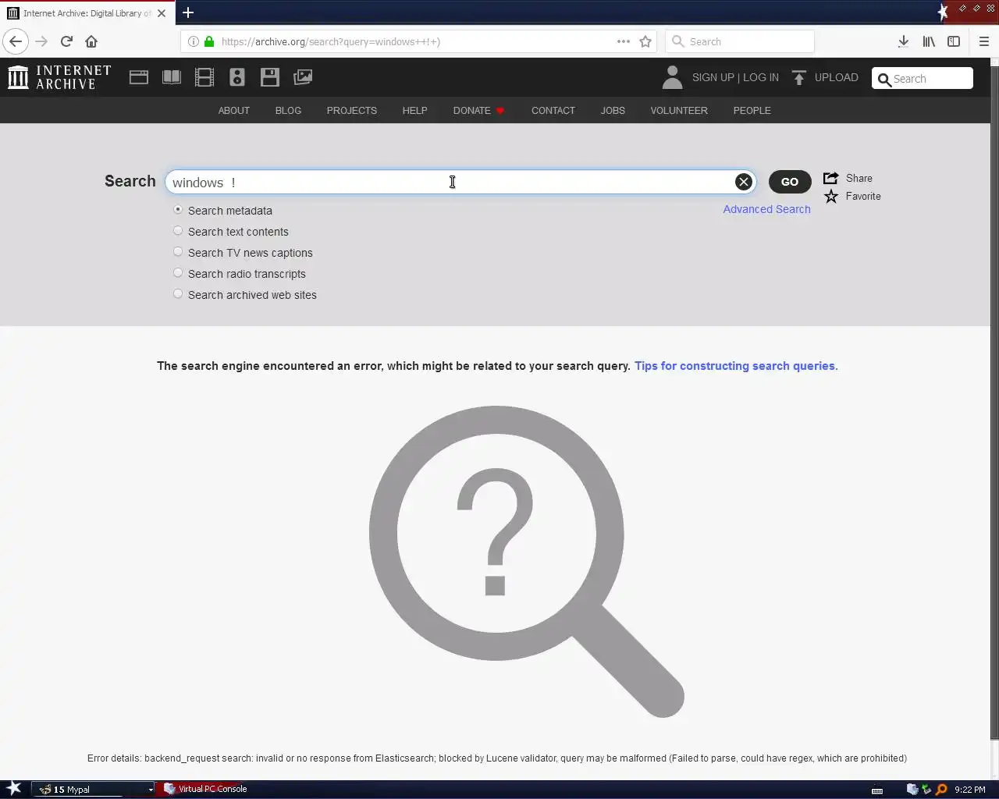Click SIGN UP link
This screenshot has width=999, height=799.
(x=713, y=77)
